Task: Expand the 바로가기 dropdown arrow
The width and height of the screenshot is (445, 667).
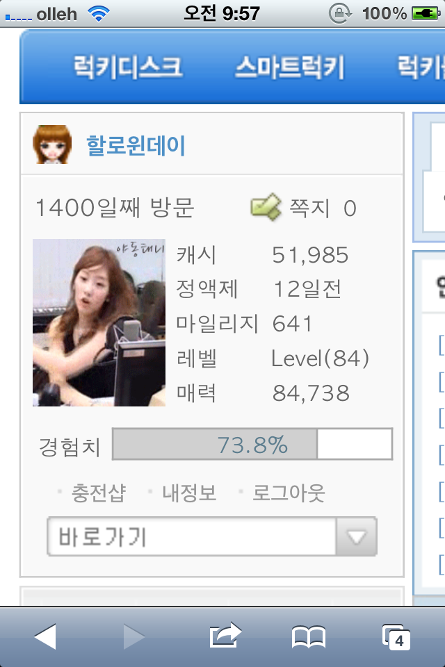Action: tap(357, 537)
